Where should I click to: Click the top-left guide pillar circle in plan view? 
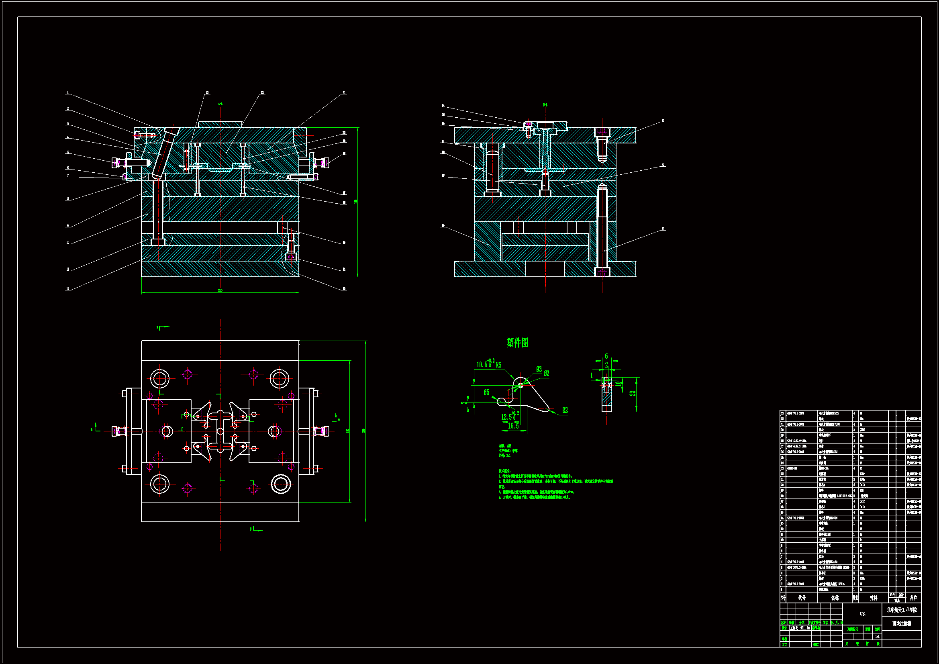159,378
